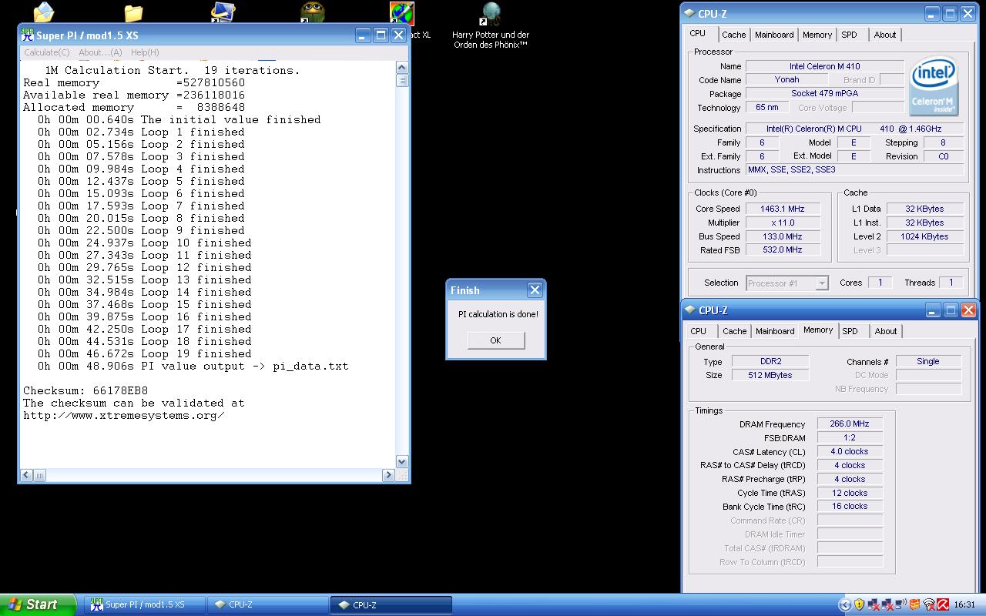The height and width of the screenshot is (616, 986).
Task: Click Super PI vertical scrollbar up arrow
Action: click(401, 69)
